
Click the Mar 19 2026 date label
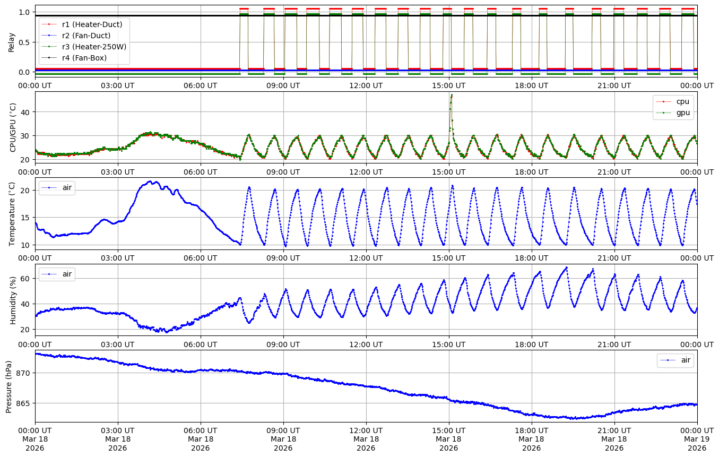click(697, 443)
